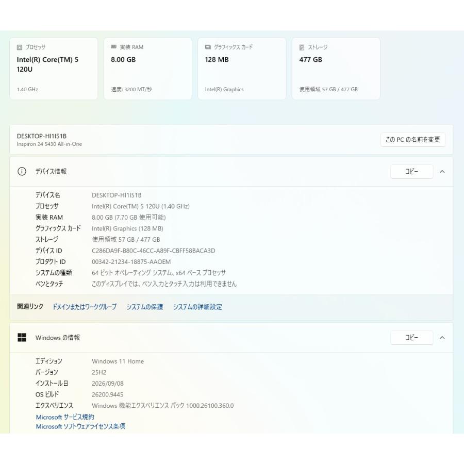The height and width of the screenshot is (464, 464).
Task: Open Microsoft サービス規約 link
Action: (65, 417)
